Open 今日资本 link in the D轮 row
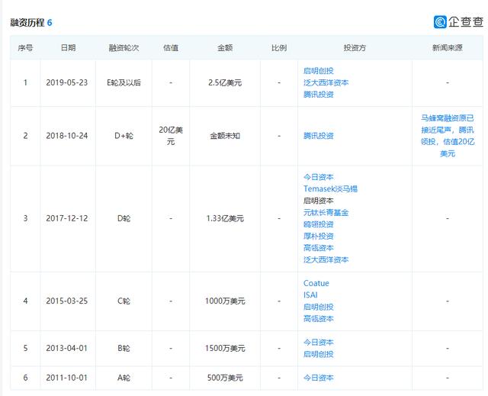The width and height of the screenshot is (488, 396). 319,177
